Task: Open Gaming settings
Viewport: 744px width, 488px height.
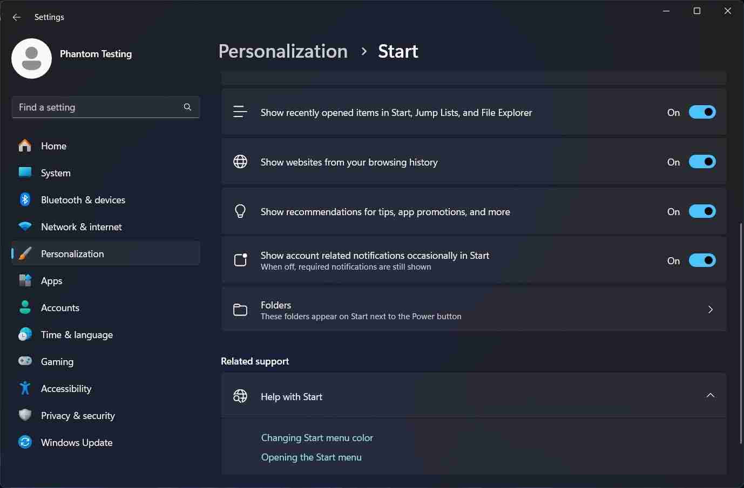Action: coord(57,361)
